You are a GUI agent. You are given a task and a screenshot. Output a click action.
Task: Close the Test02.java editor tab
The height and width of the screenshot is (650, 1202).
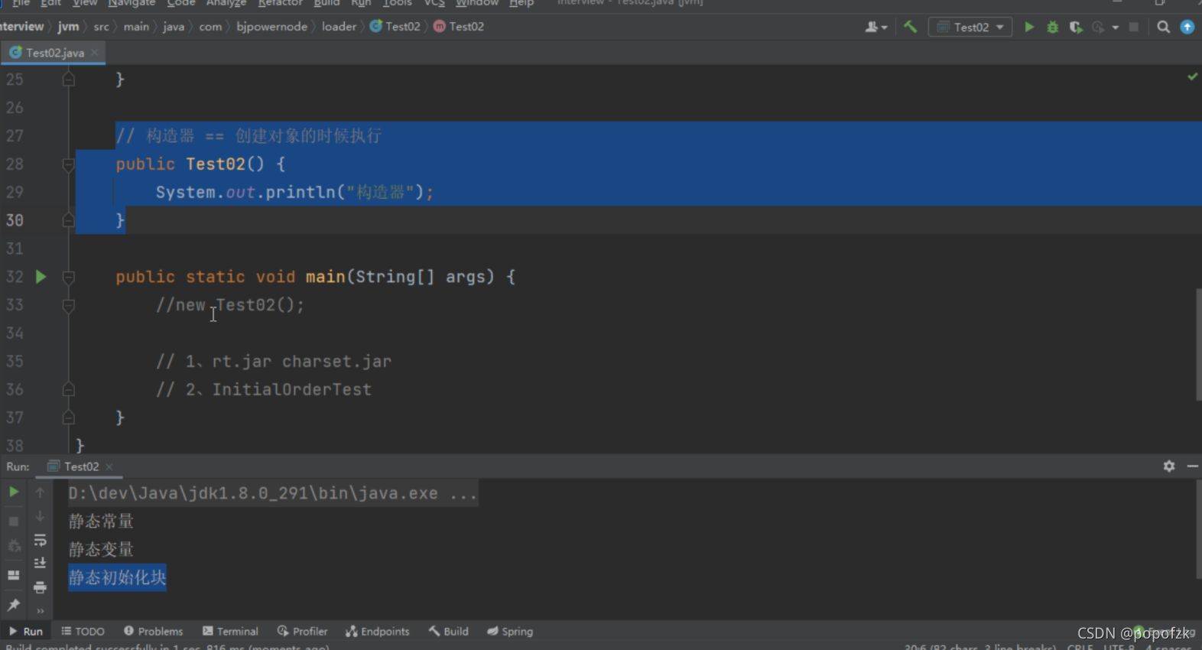95,53
